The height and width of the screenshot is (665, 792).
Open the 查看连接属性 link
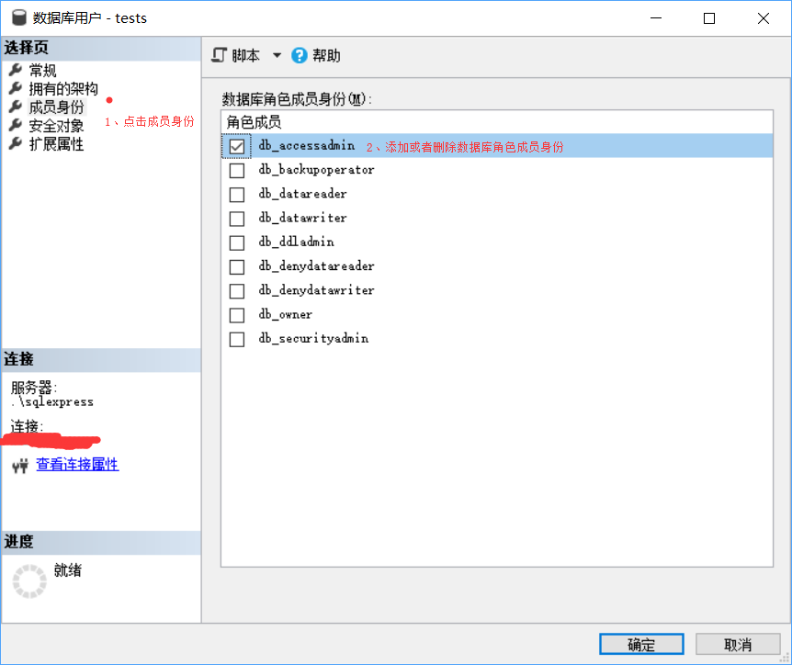77,464
